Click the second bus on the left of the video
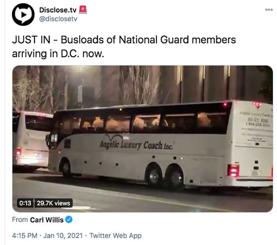 pyautogui.click(x=31, y=141)
